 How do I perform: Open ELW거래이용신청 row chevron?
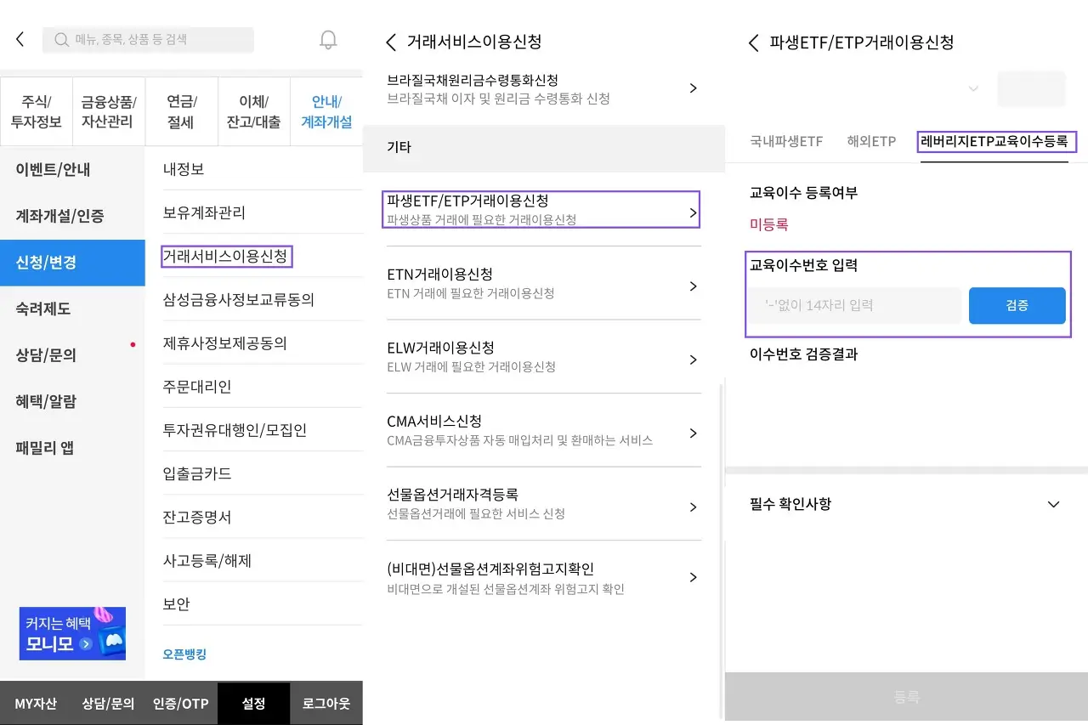[x=693, y=360]
